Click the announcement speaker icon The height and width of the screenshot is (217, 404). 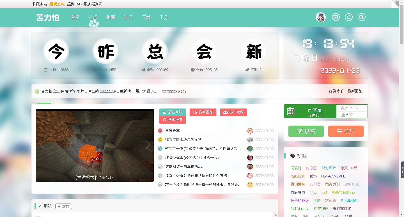(37, 91)
